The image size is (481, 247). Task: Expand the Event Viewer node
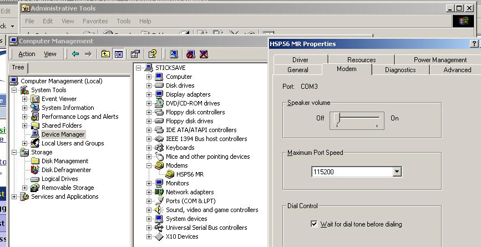pos(25,99)
